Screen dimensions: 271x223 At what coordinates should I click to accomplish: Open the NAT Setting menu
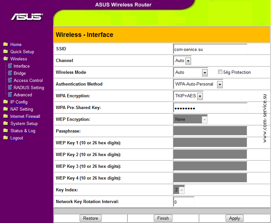pyautogui.click(x=22, y=109)
